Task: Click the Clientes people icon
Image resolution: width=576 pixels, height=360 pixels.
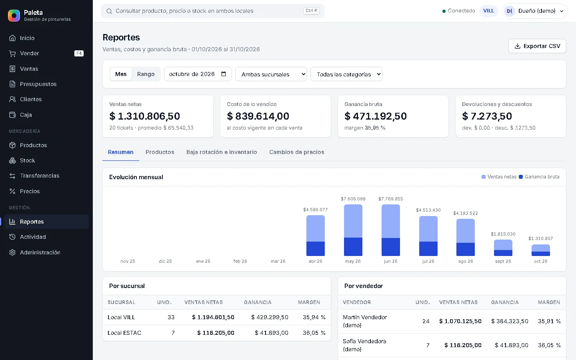Action: [x=12, y=99]
